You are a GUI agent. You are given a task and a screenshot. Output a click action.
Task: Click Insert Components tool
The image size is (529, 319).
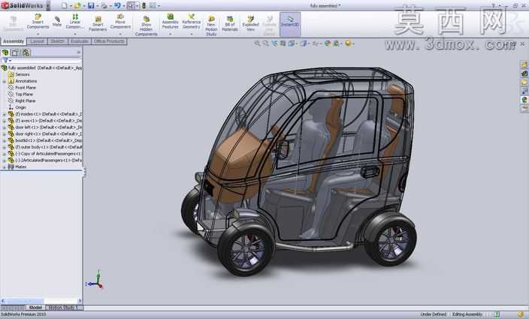[x=38, y=22]
